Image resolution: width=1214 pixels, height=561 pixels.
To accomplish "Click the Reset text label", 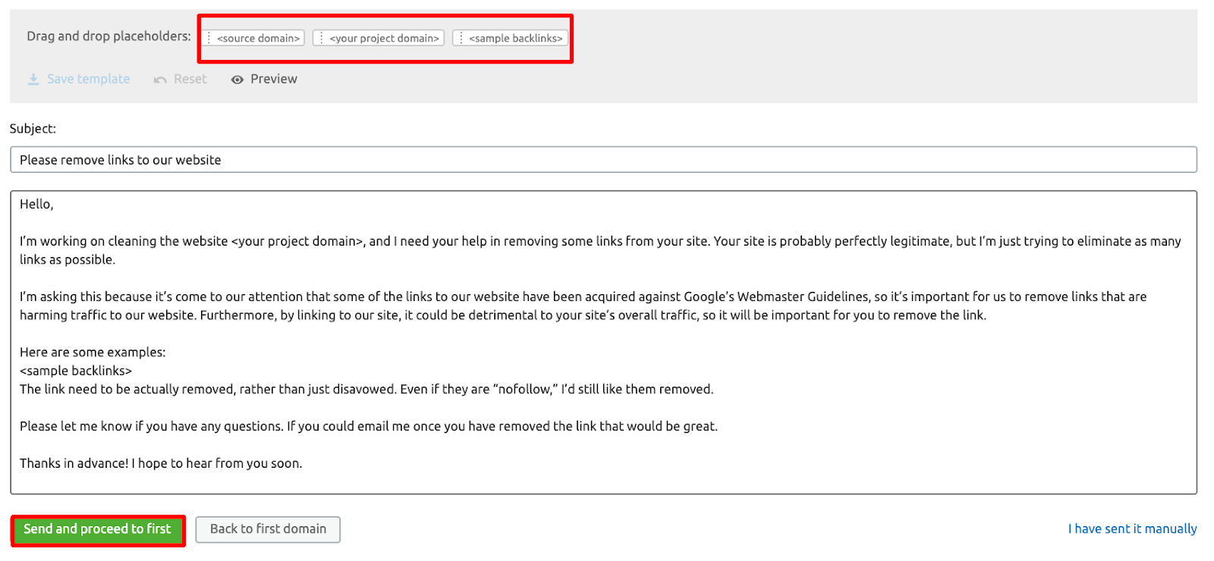I will (190, 79).
